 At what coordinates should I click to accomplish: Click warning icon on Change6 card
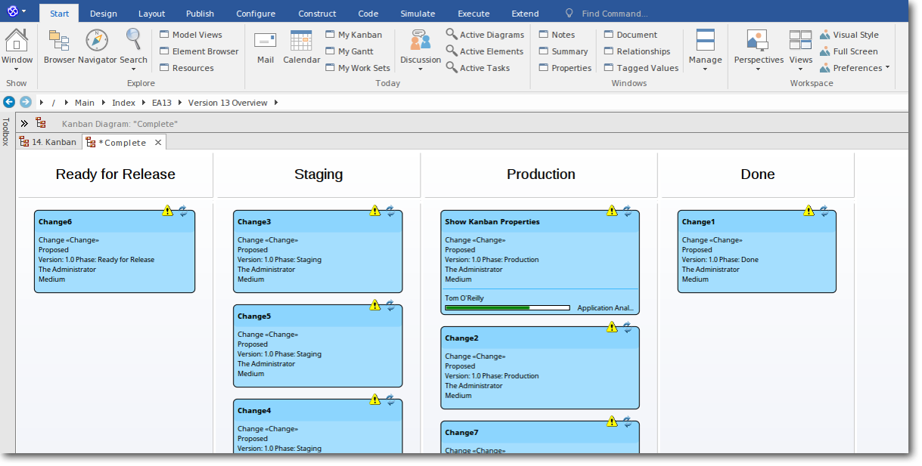point(168,211)
